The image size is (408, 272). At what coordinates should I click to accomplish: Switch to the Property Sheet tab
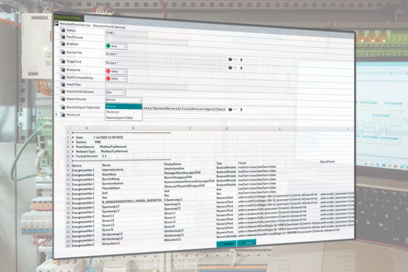69,17
